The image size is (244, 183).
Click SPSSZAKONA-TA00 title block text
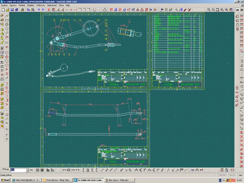(135, 85)
